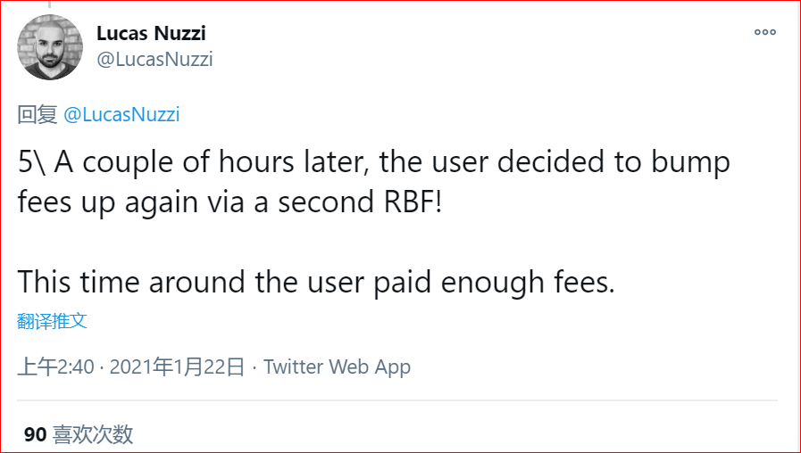
Task: Click the 翻译推文 translate link
Action: (53, 321)
